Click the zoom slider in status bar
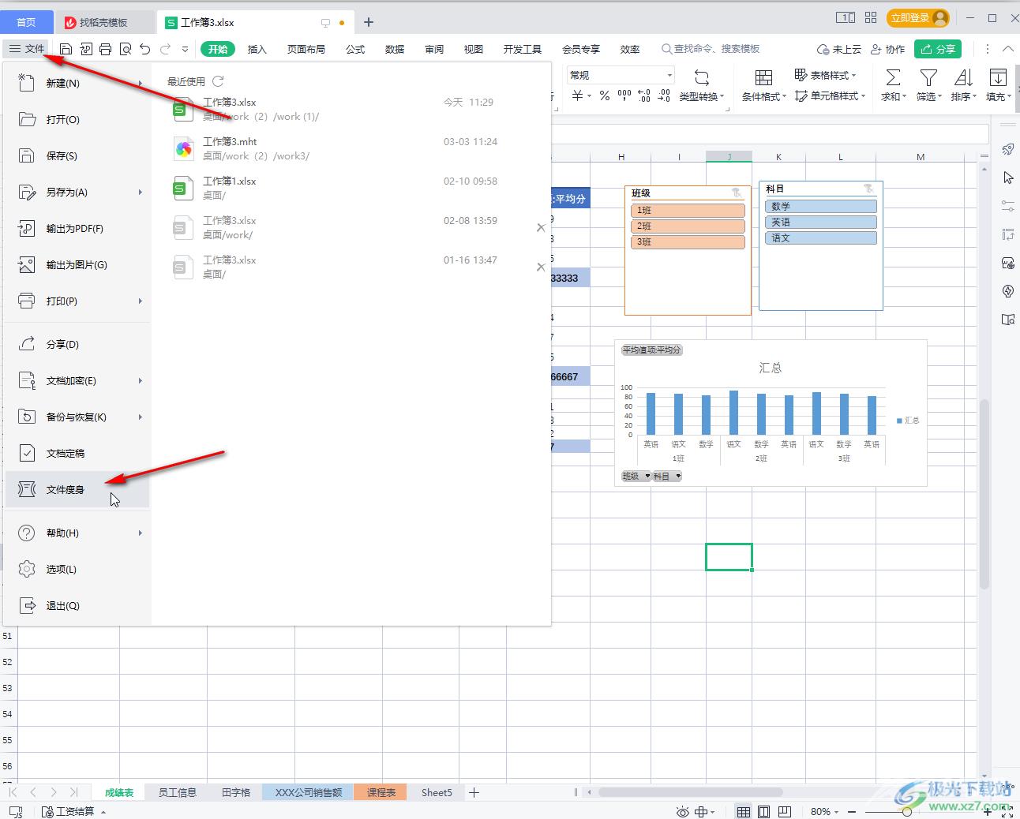 tap(906, 811)
